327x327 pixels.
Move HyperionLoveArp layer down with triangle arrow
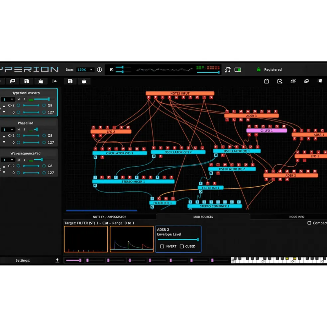4,112
